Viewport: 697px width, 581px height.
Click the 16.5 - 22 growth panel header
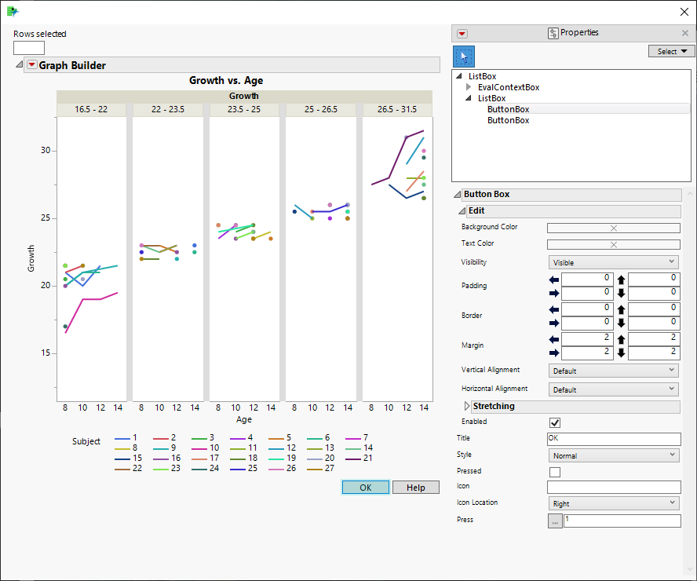tap(91, 109)
